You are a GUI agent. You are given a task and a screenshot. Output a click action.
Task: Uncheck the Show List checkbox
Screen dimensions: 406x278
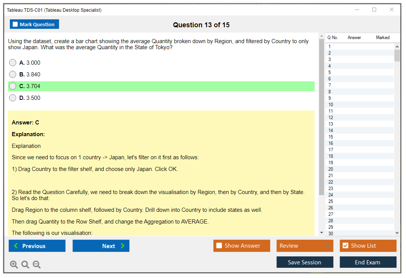(345, 246)
